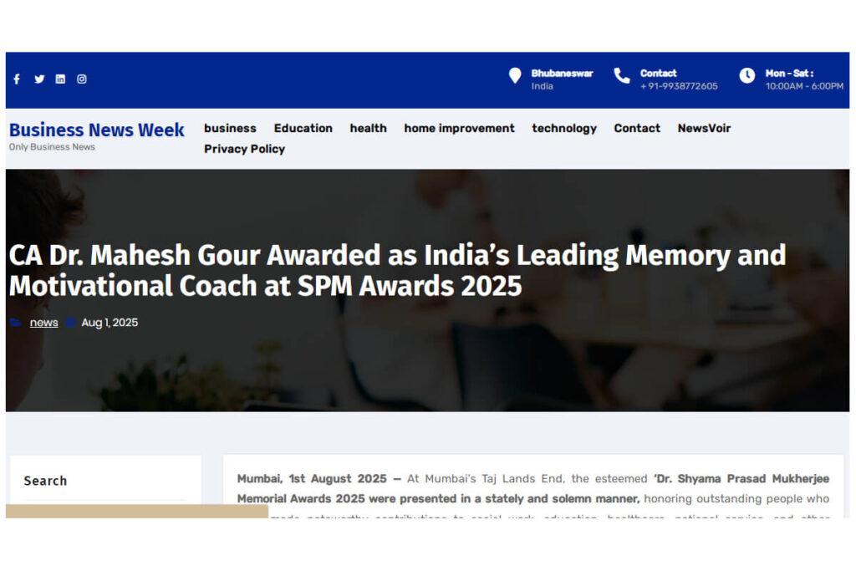
Task: Open the Instagram social icon
Action: click(x=82, y=79)
